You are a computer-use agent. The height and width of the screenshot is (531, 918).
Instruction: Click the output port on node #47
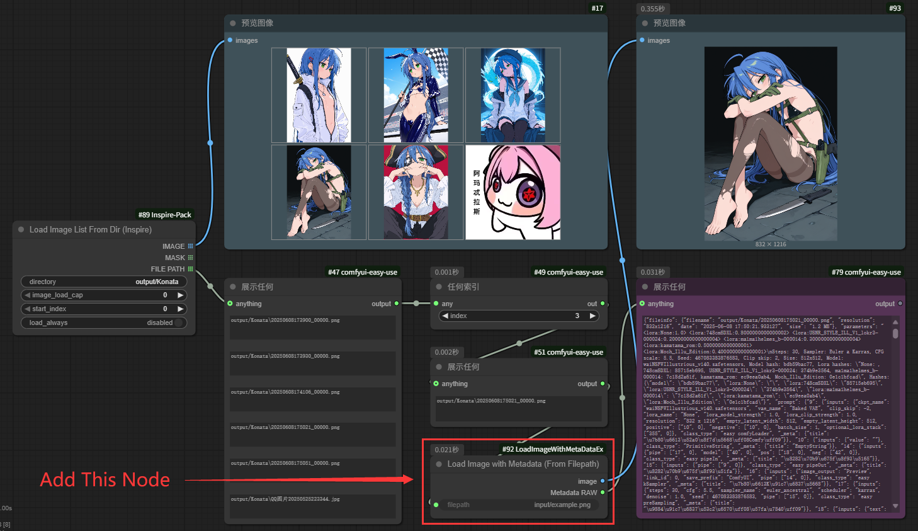tap(396, 304)
